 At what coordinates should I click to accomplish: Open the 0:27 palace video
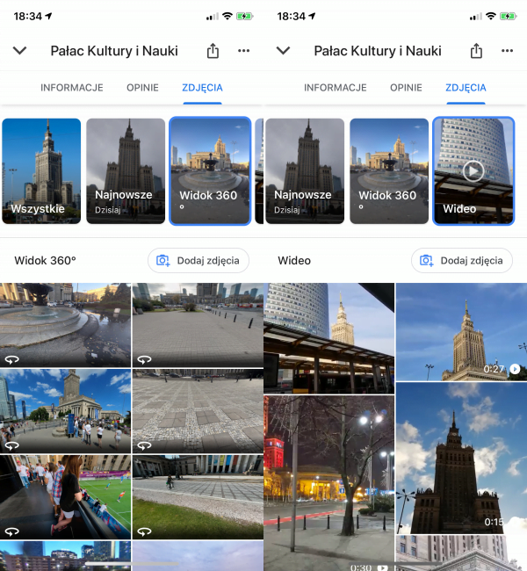[461, 332]
